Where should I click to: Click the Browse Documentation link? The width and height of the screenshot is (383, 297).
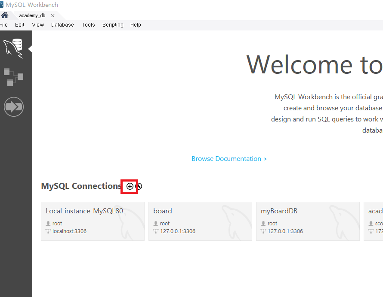point(229,159)
